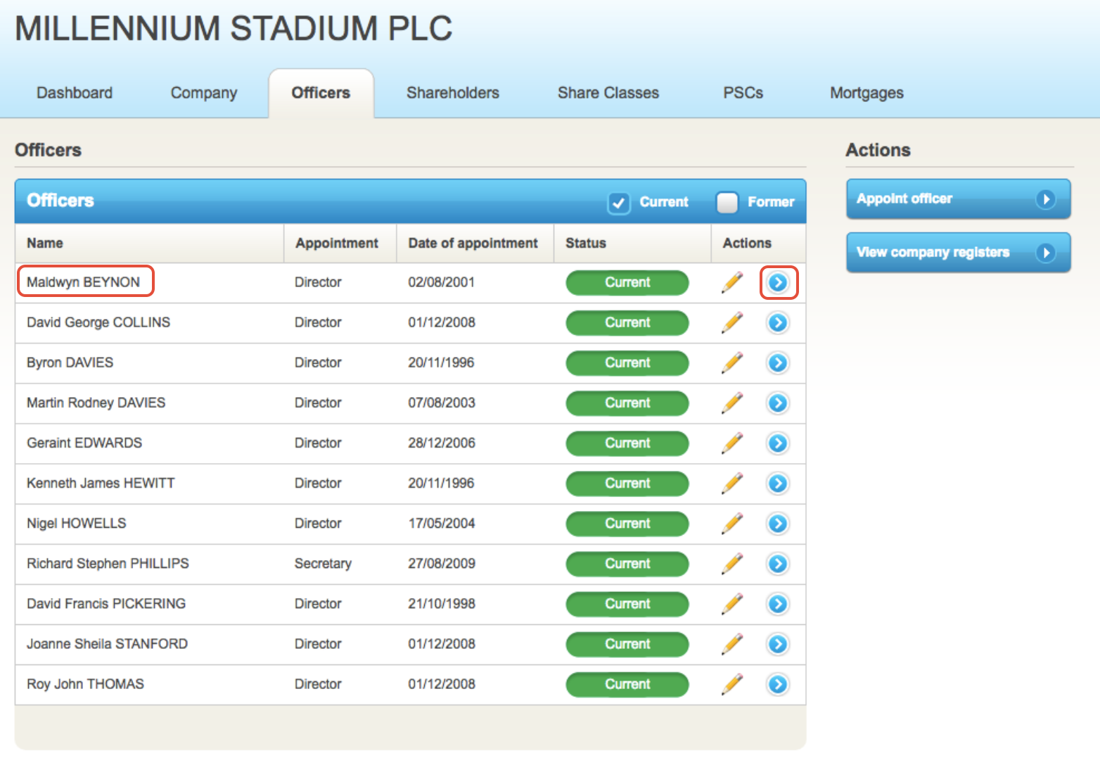
Task: Open the PSCs tab
Action: tap(743, 93)
